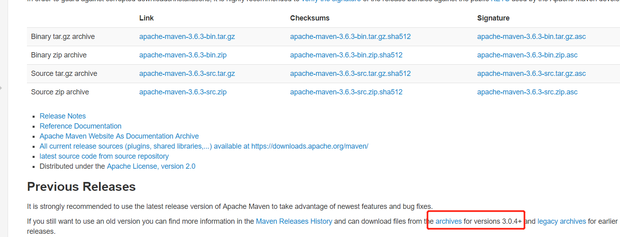
Task: Click the Checksums column header
Action: [x=310, y=18]
